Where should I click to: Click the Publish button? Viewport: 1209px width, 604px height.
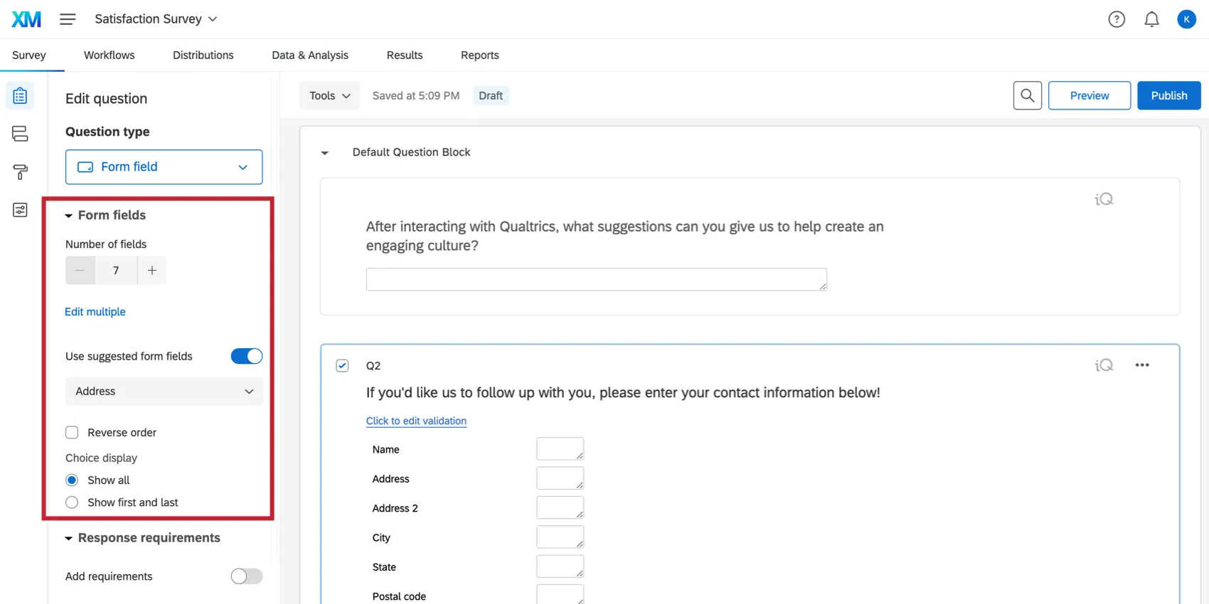1168,95
